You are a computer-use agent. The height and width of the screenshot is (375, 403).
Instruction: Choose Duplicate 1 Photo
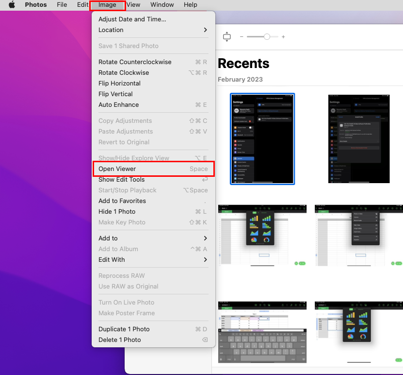153,329
